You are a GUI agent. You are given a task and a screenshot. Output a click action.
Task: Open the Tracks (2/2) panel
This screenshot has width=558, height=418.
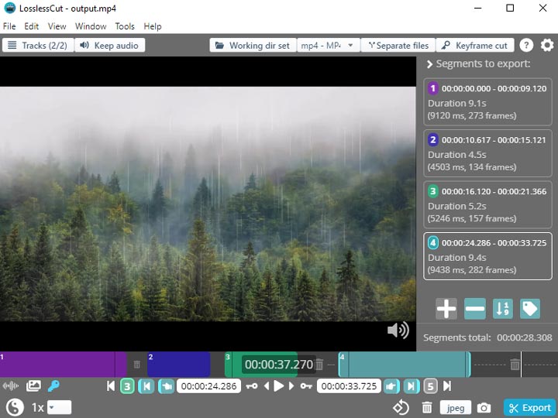(x=38, y=46)
